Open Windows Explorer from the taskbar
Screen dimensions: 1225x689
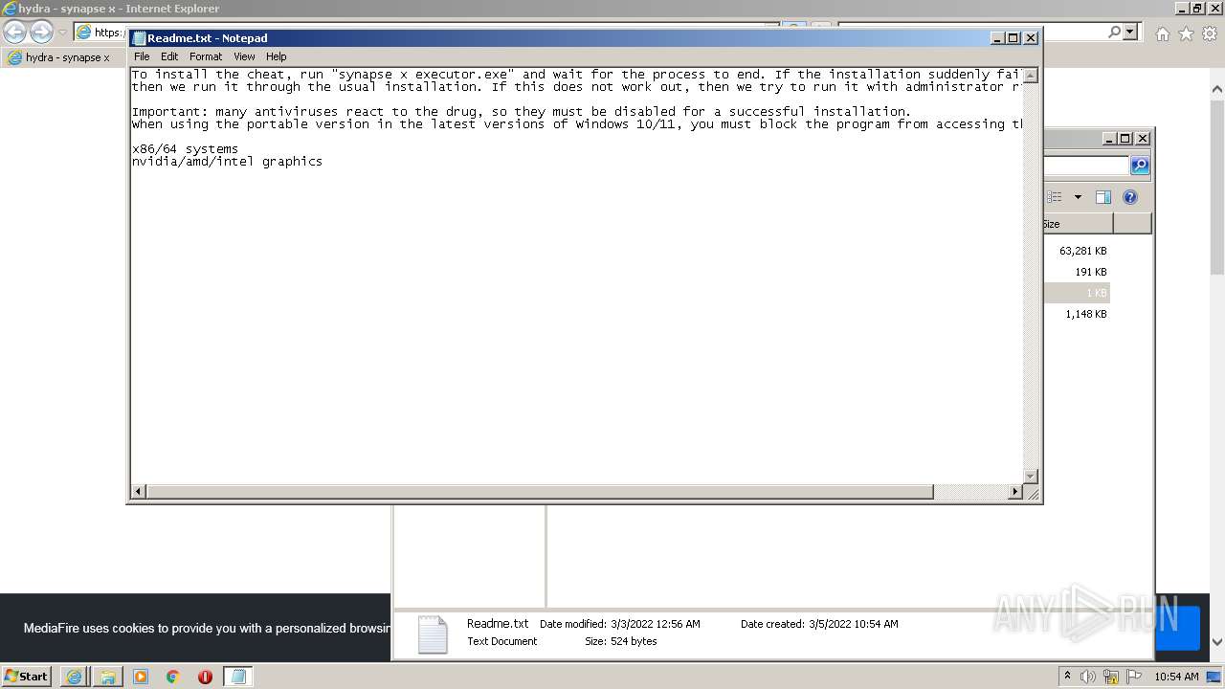tap(108, 677)
